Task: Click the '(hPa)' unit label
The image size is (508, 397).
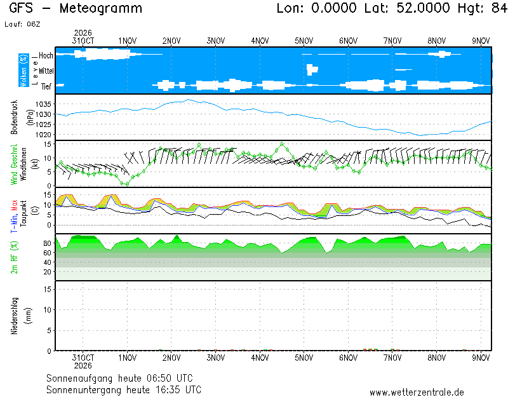Action: point(30,118)
